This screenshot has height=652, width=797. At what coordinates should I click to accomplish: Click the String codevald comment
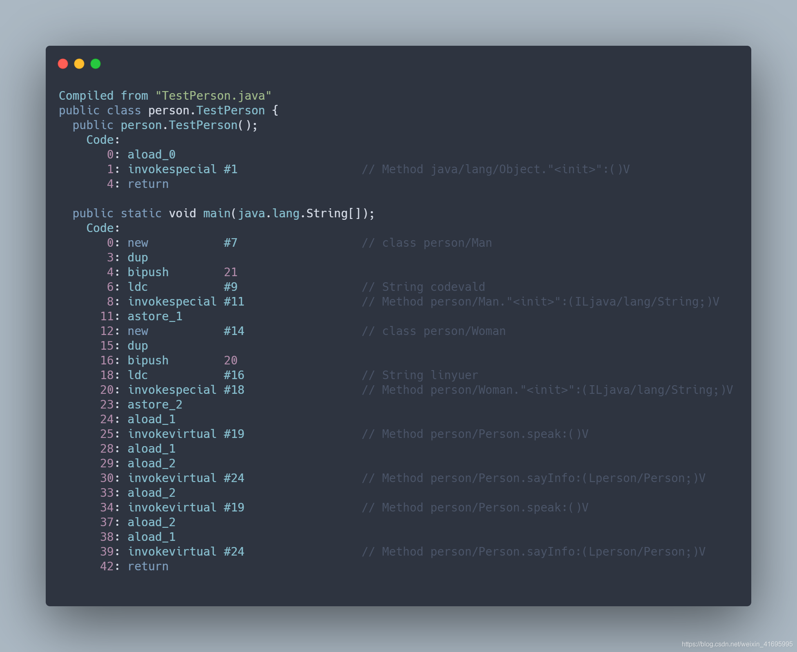[x=423, y=287]
